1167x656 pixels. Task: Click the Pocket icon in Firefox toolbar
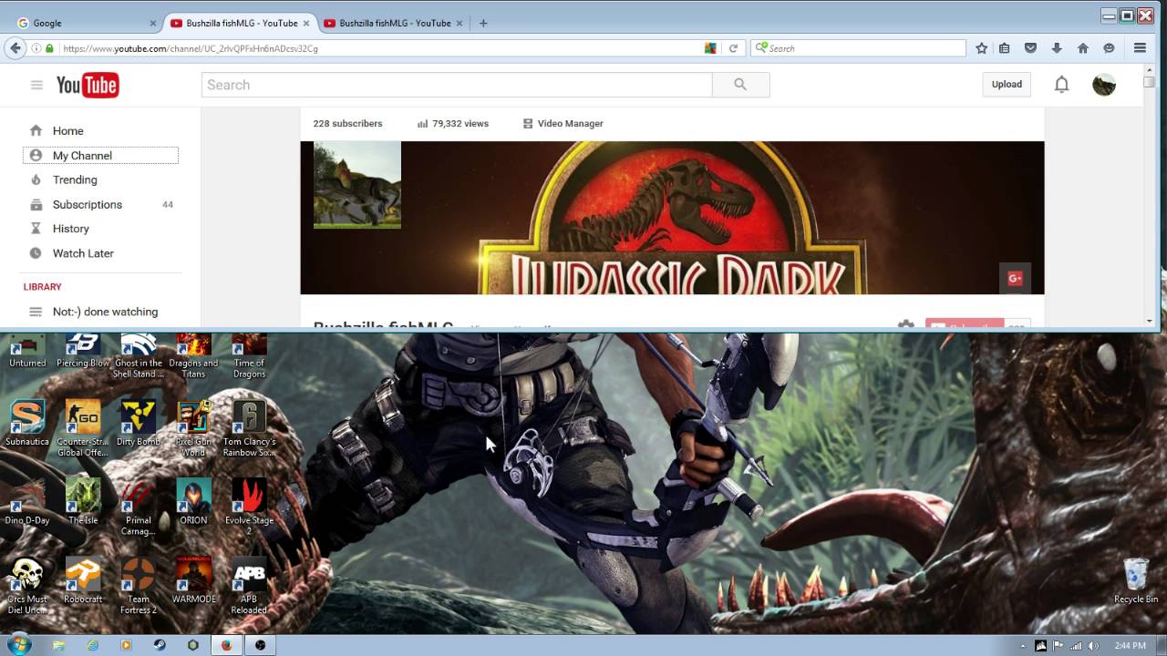(1030, 48)
